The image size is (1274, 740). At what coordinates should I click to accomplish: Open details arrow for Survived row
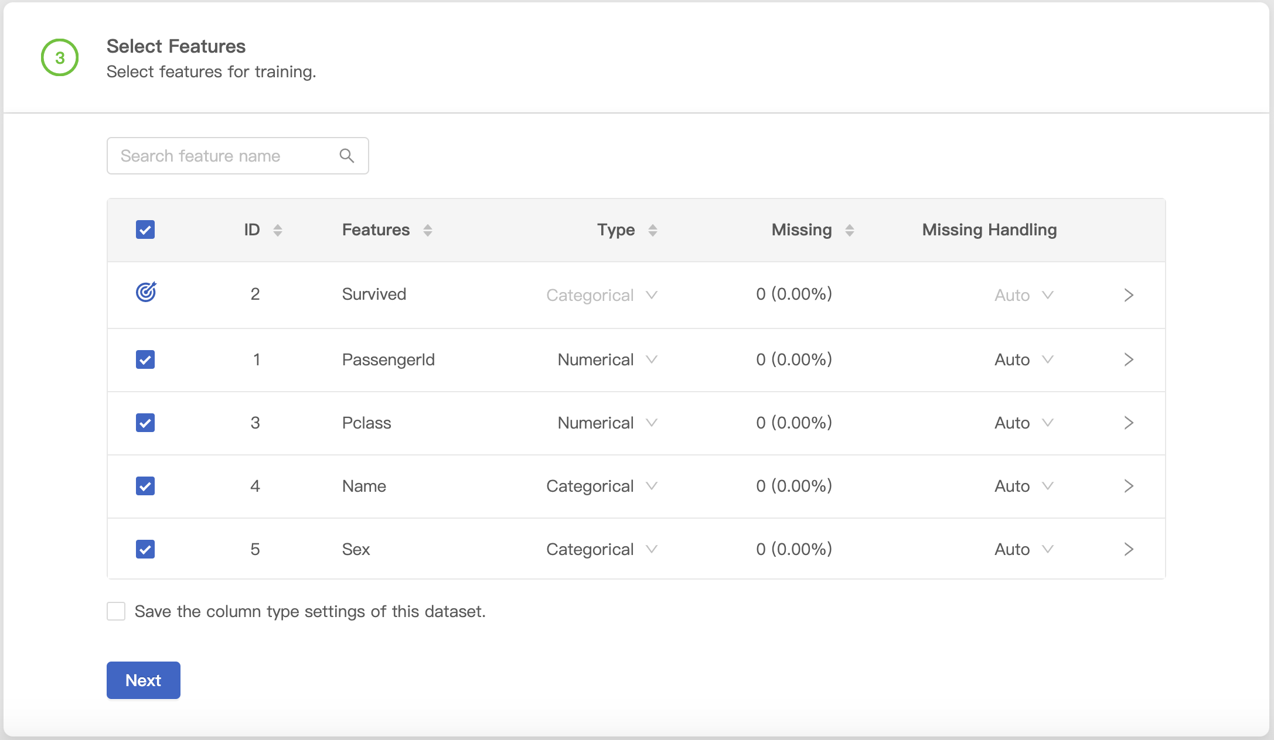[x=1129, y=295]
